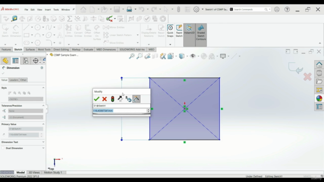Switch to the Other tab in Dimension panel

pyautogui.click(x=23, y=80)
